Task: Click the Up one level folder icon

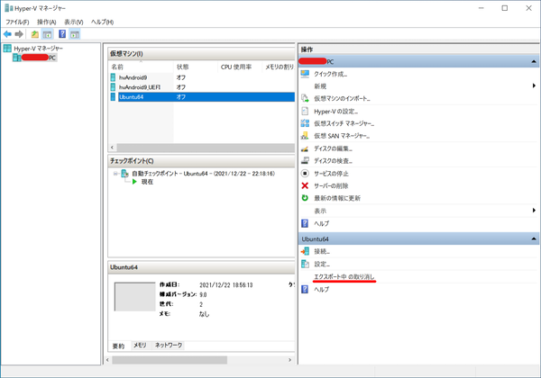Action: coord(35,34)
